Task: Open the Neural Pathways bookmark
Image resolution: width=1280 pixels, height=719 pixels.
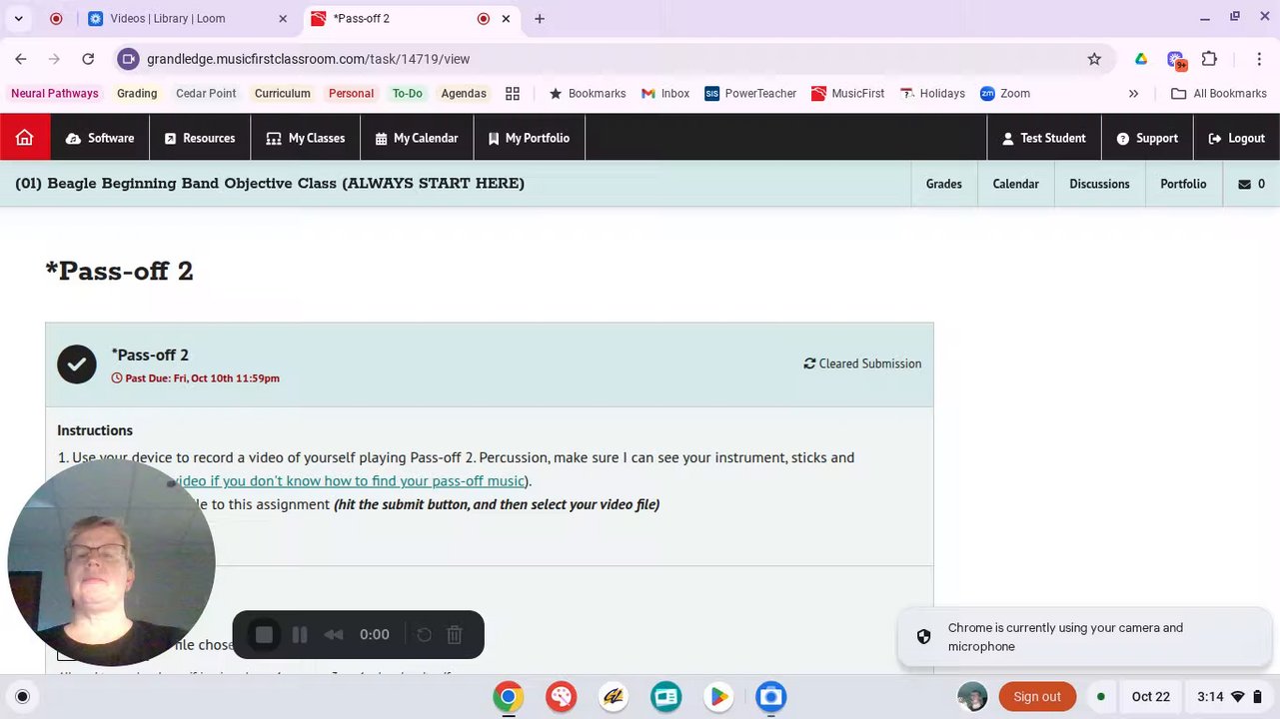Action: 55,93
